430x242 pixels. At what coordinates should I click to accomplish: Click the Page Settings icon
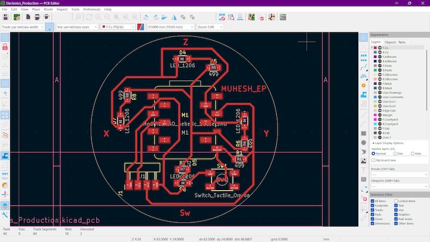click(x=28, y=17)
